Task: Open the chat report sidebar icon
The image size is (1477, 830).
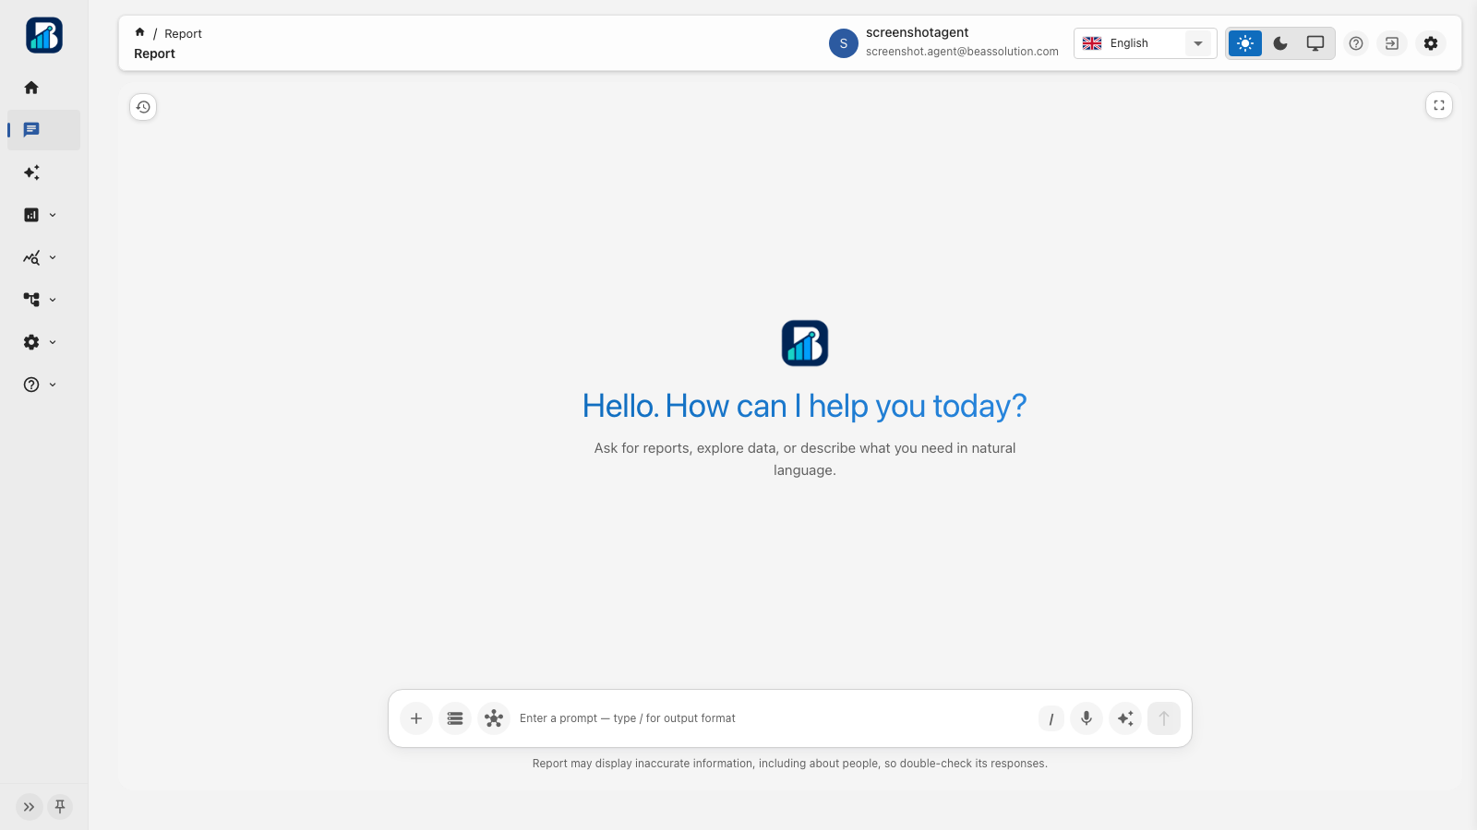Action: [31, 130]
